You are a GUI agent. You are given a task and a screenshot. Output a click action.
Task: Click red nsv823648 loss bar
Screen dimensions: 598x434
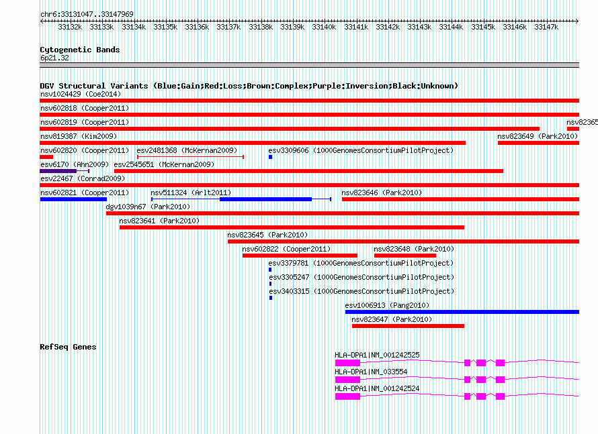pos(405,256)
